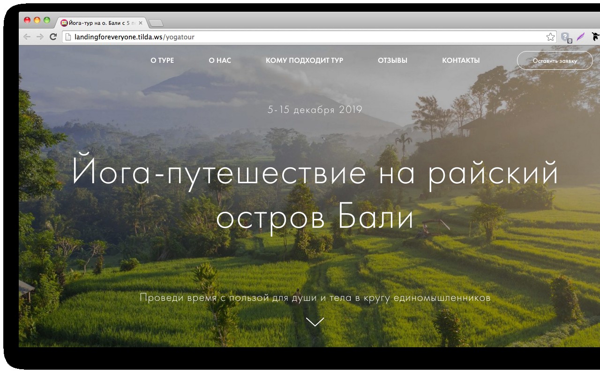This screenshot has width=600, height=373.
Task: Go back using the browser back arrow
Action: (x=27, y=37)
